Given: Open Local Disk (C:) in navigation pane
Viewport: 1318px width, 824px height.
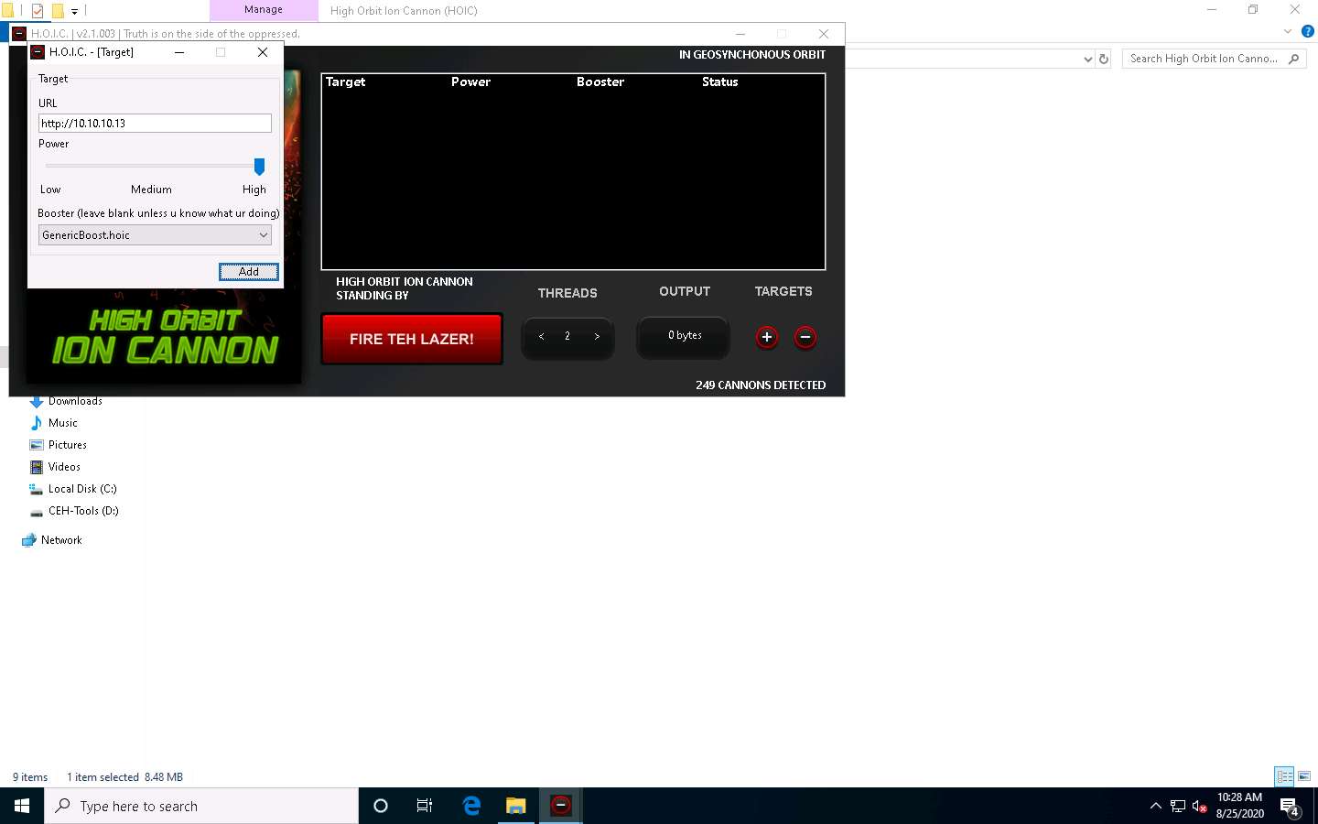Looking at the screenshot, I should pyautogui.click(x=82, y=489).
